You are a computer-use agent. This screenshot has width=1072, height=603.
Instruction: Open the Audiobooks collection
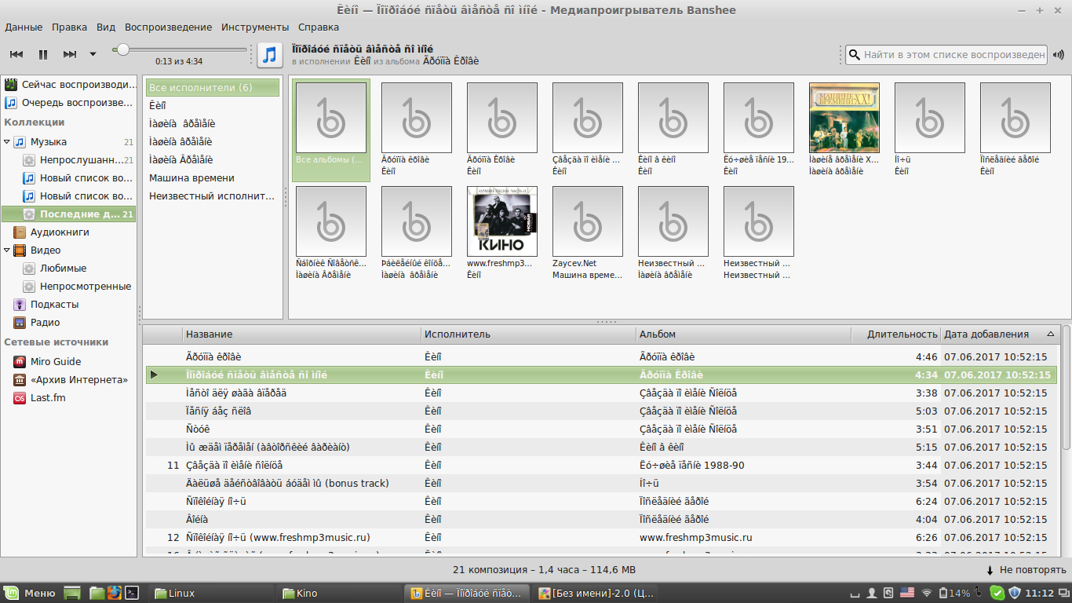(59, 232)
